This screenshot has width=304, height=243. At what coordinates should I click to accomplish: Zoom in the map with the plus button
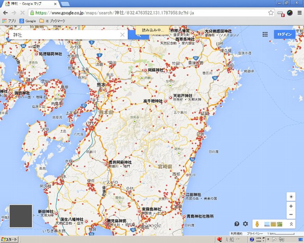(x=291, y=206)
